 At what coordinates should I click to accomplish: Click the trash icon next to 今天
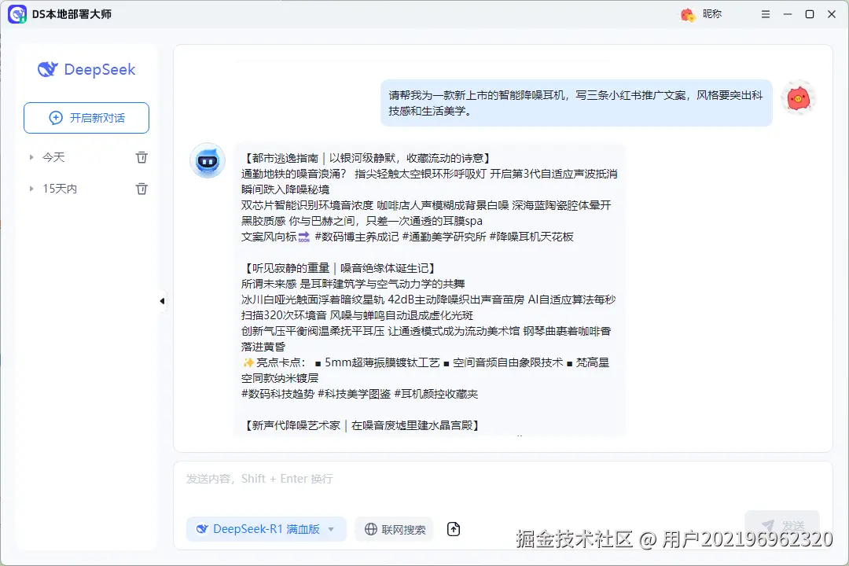tap(141, 156)
